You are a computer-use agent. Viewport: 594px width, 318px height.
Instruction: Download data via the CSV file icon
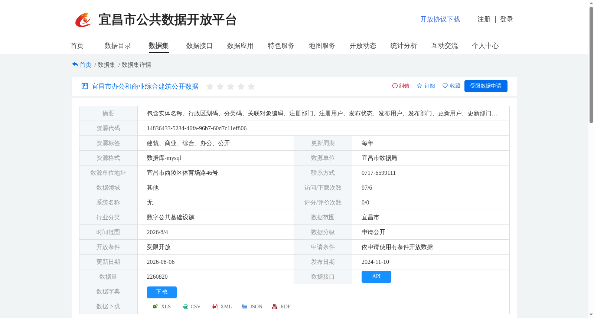(185, 306)
